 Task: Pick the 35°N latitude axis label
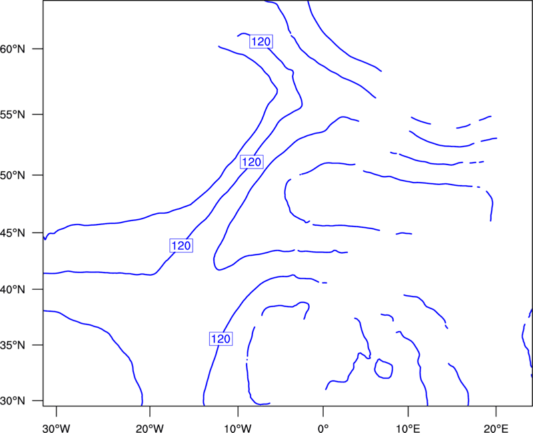point(13,345)
